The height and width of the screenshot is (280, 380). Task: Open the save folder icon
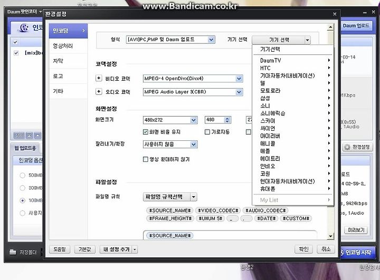tap(13, 252)
